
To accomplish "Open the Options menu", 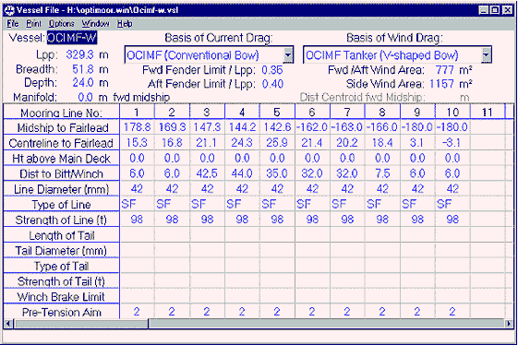I will point(62,24).
